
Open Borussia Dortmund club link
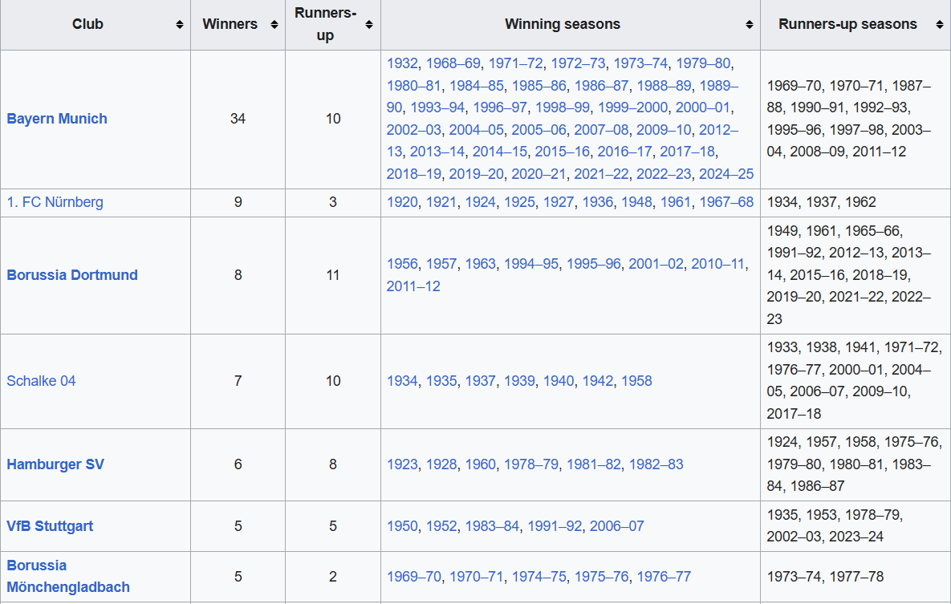[x=72, y=274]
